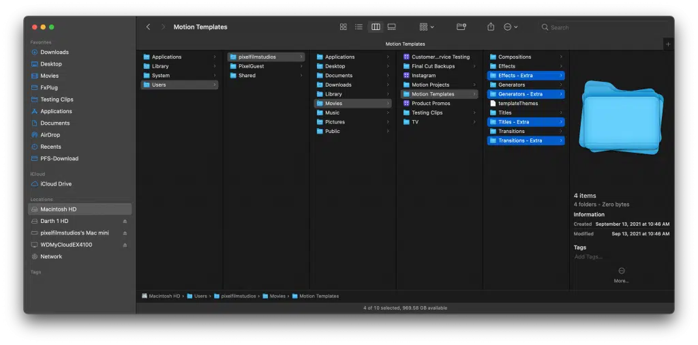This screenshot has height=345, width=698.
Task: Switch to gallery view in toolbar
Action: (392, 27)
